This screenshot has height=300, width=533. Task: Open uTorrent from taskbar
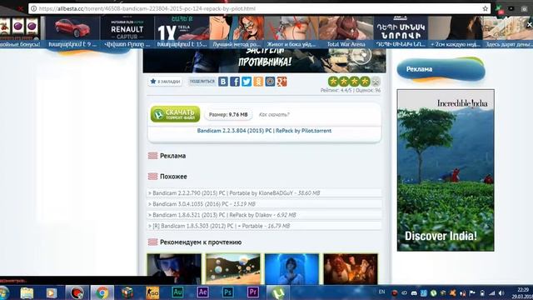click(278, 292)
